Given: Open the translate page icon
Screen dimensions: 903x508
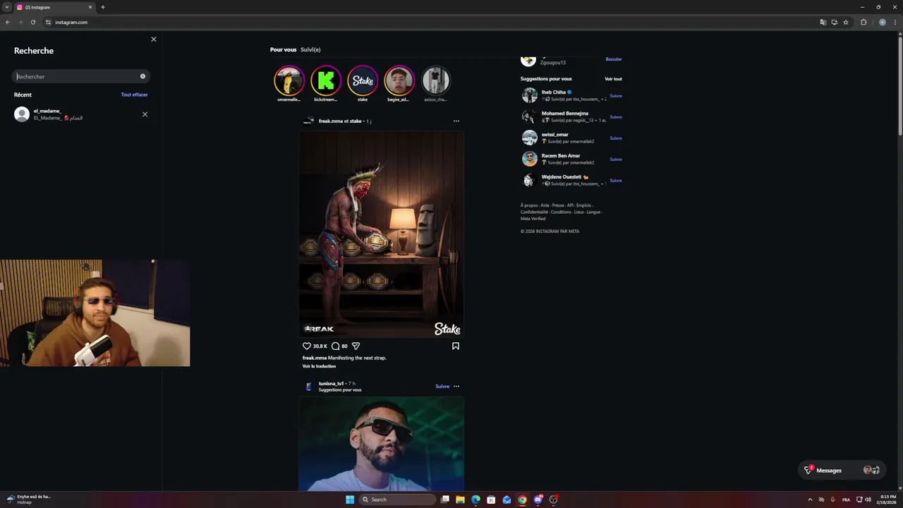Looking at the screenshot, I should coord(823,22).
